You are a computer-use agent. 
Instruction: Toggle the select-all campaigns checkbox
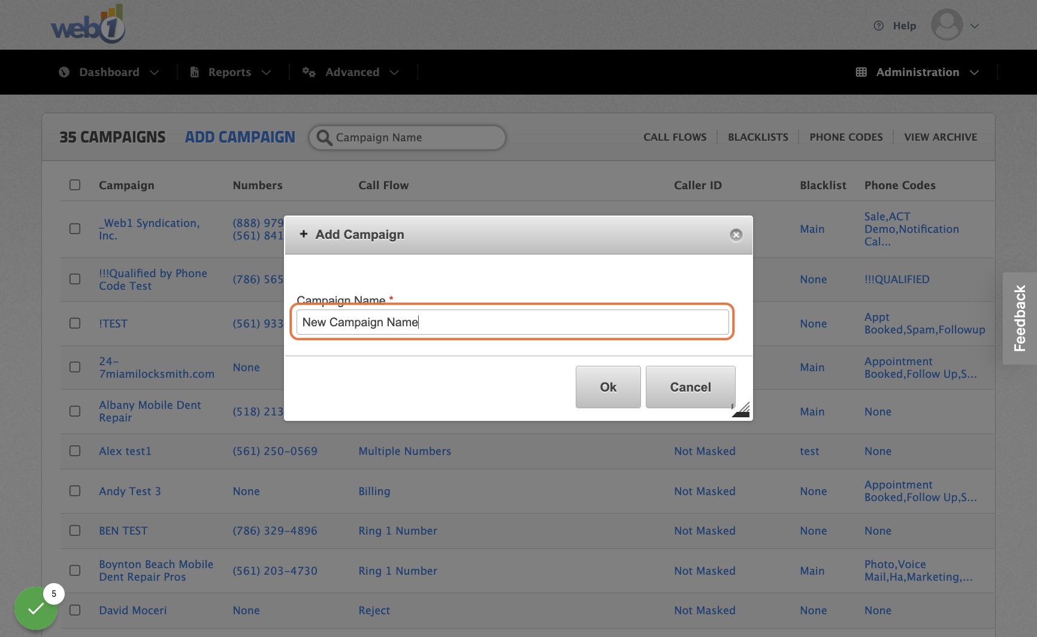point(75,185)
